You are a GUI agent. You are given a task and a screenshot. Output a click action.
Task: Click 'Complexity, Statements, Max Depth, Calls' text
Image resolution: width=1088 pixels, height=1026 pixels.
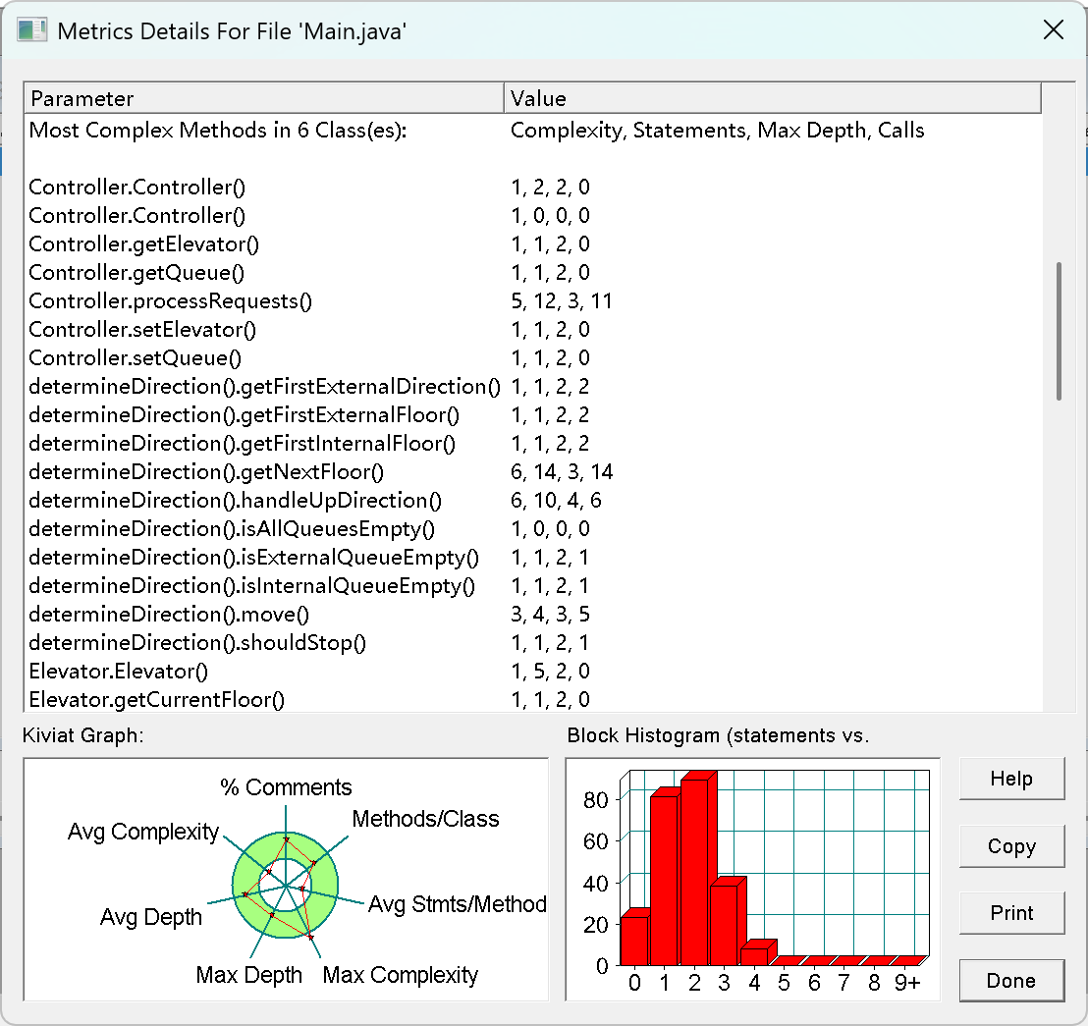coord(718,131)
